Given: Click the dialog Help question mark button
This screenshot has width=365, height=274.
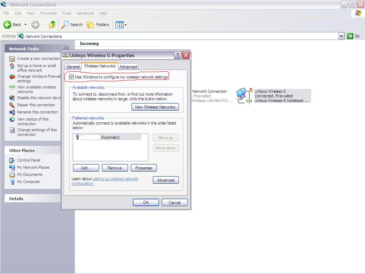Looking at the screenshot, I should [x=178, y=55].
